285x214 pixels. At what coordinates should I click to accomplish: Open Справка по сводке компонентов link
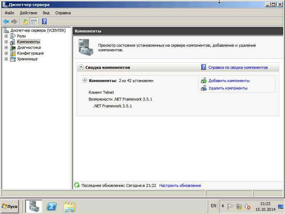click(238, 67)
